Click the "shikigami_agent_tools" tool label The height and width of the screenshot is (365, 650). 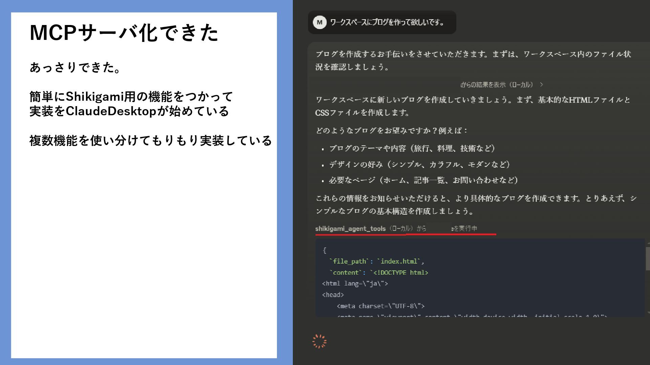(350, 229)
